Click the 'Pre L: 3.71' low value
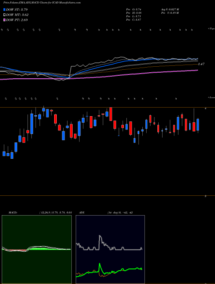 tap(134, 16)
